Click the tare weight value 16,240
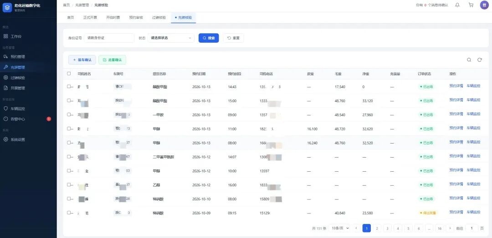Screen dimensions: 492x238 [x=312, y=143]
